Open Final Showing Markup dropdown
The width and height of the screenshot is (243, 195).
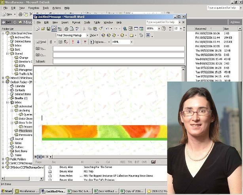[87, 35]
